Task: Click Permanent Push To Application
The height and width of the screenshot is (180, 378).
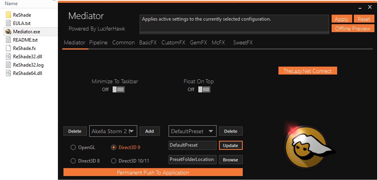Action: click(153, 172)
